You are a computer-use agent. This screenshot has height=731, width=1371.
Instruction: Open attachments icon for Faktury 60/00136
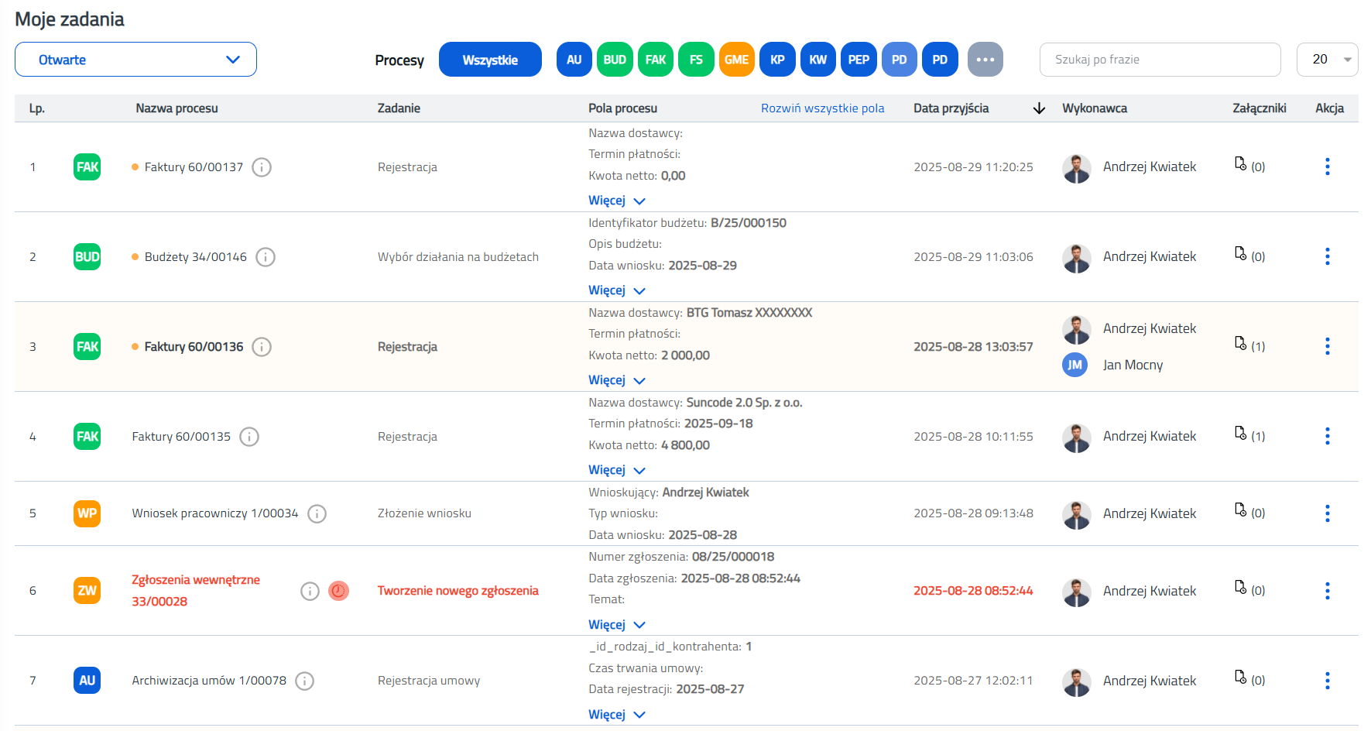(x=1240, y=343)
